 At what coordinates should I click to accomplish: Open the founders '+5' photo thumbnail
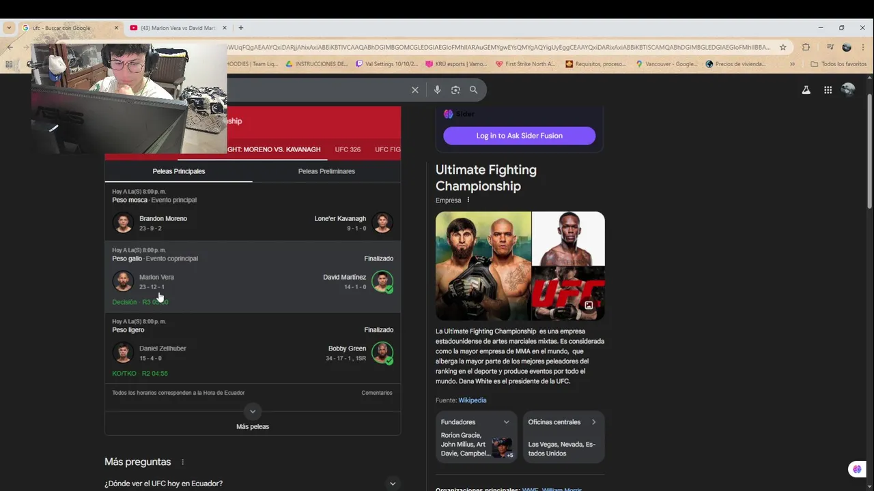click(502, 447)
